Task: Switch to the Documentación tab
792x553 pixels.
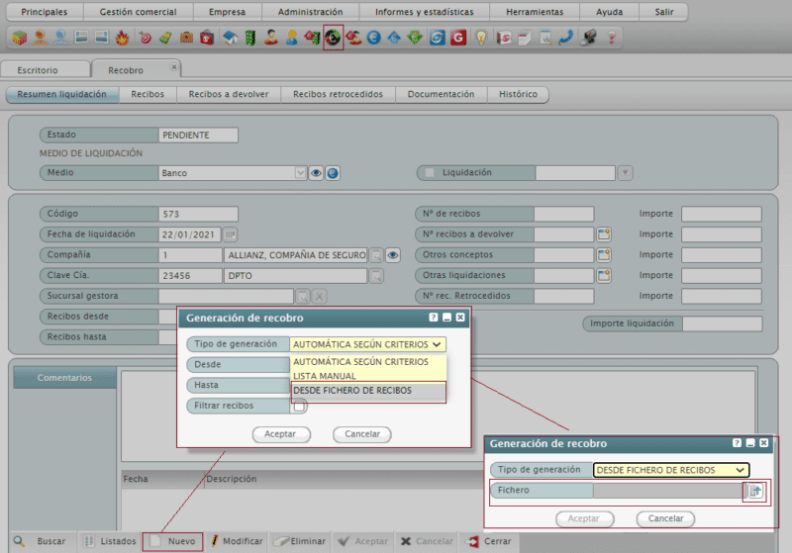Action: (441, 94)
